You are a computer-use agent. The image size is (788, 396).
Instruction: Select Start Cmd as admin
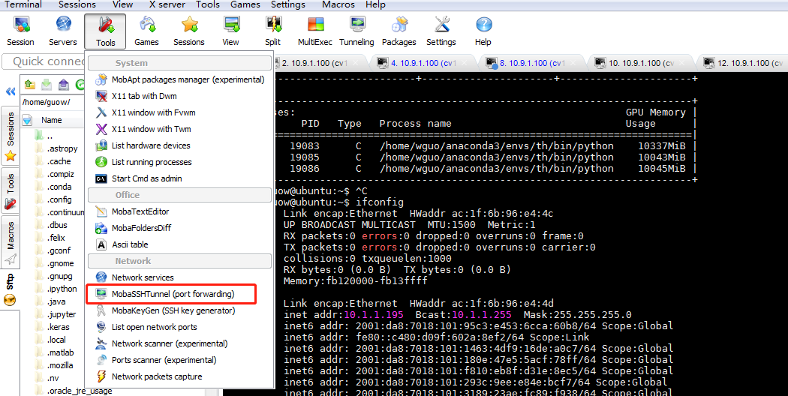point(180,178)
